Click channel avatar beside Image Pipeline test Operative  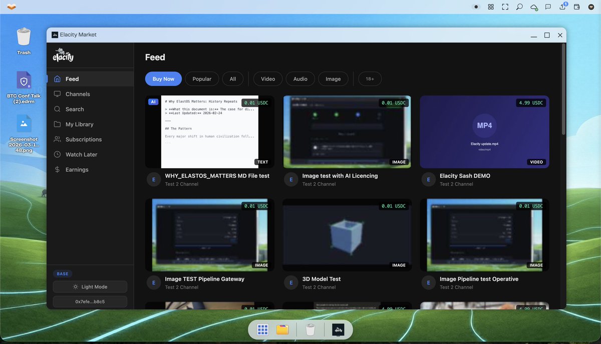point(428,283)
